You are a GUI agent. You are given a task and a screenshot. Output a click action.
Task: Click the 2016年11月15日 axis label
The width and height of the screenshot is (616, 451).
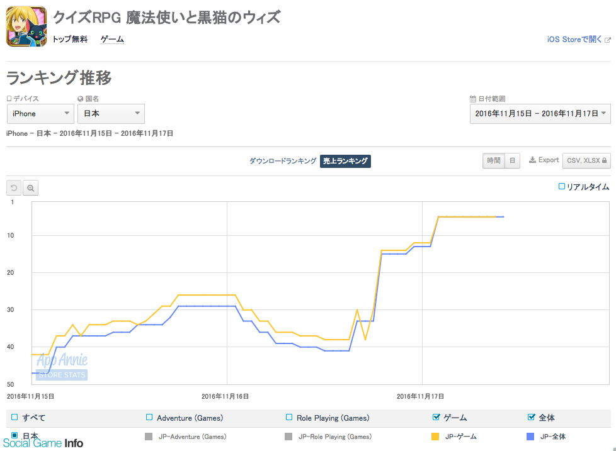coord(31,396)
